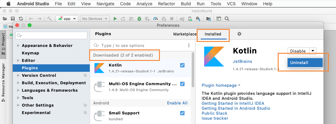Open the VCS menu
The height and width of the screenshot is (124, 336).
tap(231, 4)
